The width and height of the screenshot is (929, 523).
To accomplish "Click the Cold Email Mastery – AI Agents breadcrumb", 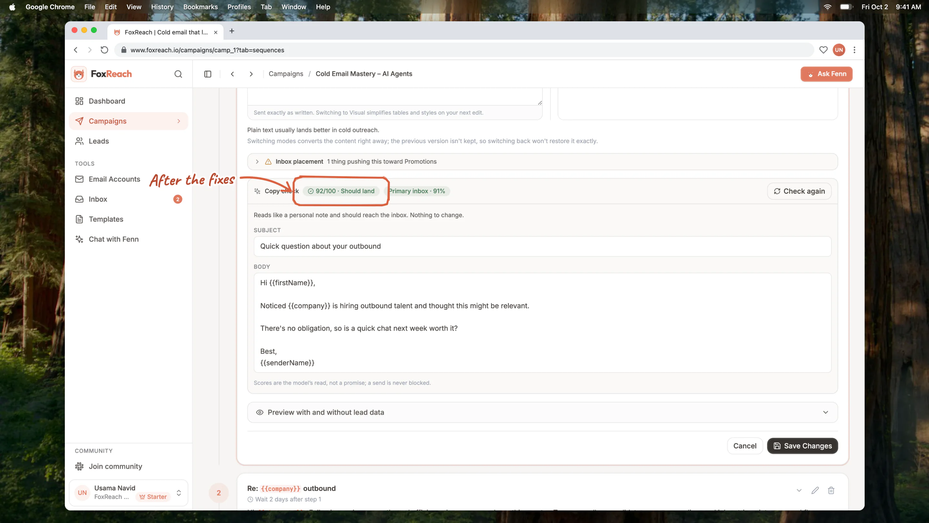I will (x=364, y=74).
